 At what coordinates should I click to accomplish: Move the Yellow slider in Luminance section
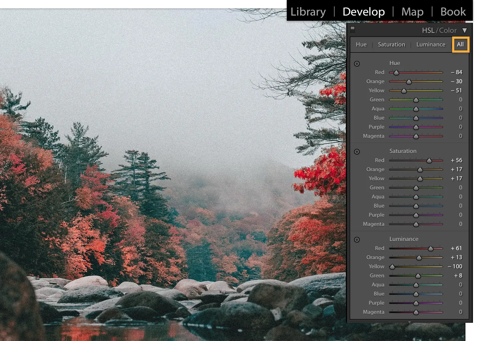(393, 266)
